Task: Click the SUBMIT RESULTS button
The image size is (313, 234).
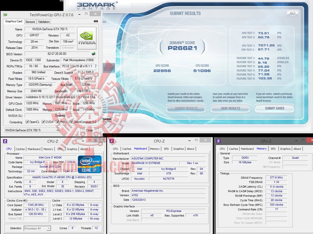Action: 186,108
